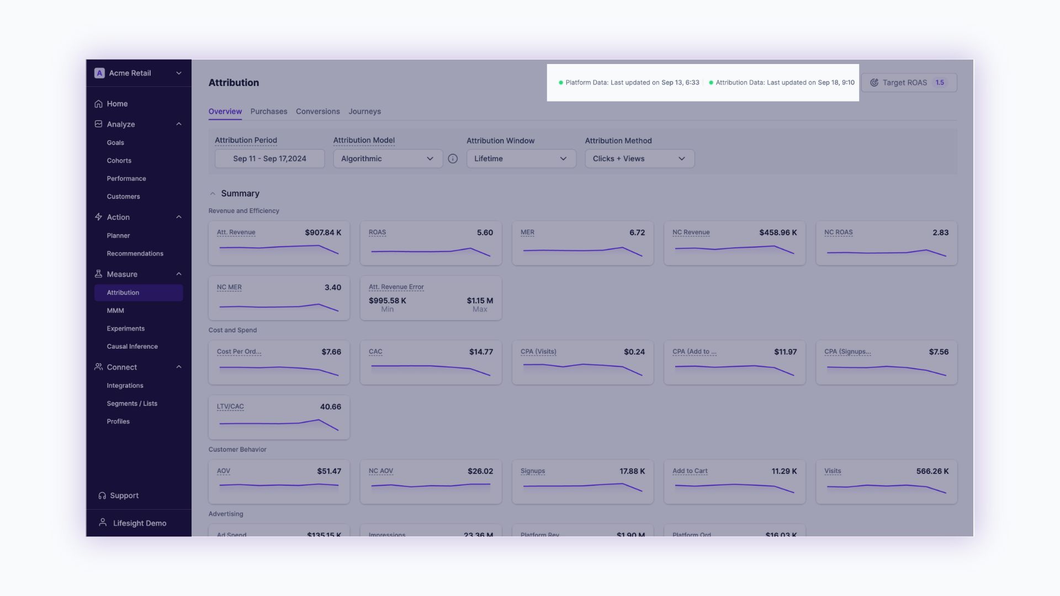
Task: Open the Clicks + Views method dropdown
Action: point(639,159)
